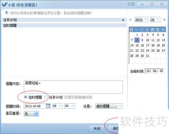Select day 22 in calendar
This screenshot has width=169, height=134.
[137, 50]
